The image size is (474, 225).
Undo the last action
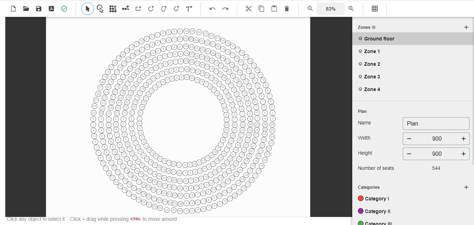[213, 9]
